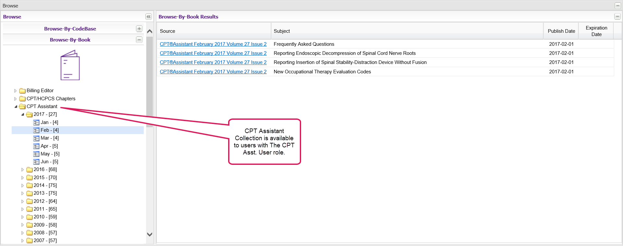Minimize the Browse-By-Book Results panel
This screenshot has width=623, height=246.
(617, 17)
